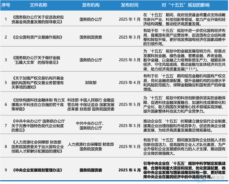Select the '发布时间' column header

click(x=129, y=5)
